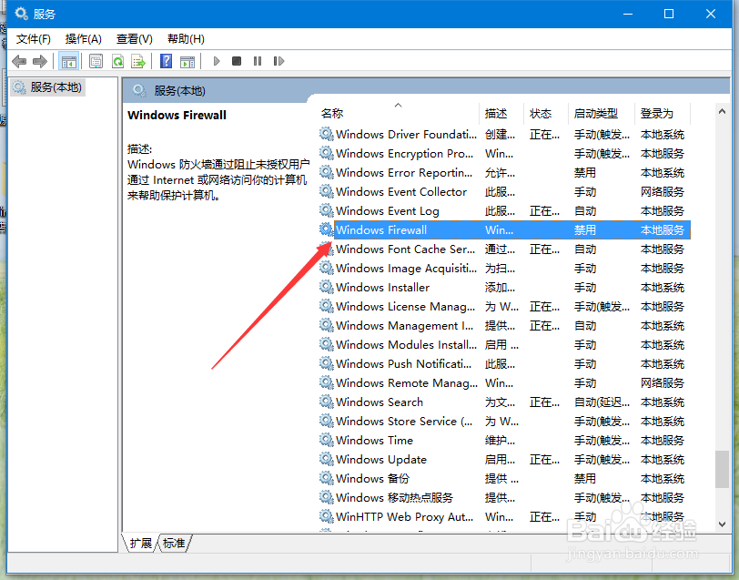The height and width of the screenshot is (580, 739).
Task: Stop the service with the stop icon
Action: pyautogui.click(x=237, y=61)
